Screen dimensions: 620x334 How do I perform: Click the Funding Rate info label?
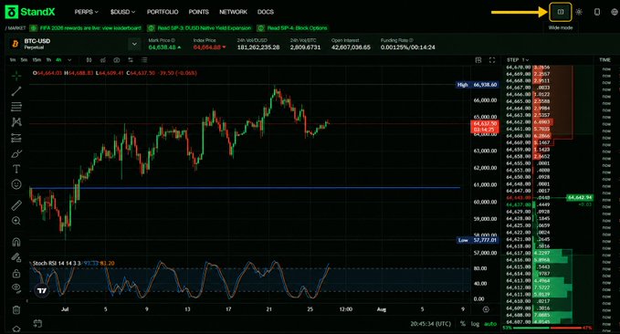coord(396,40)
